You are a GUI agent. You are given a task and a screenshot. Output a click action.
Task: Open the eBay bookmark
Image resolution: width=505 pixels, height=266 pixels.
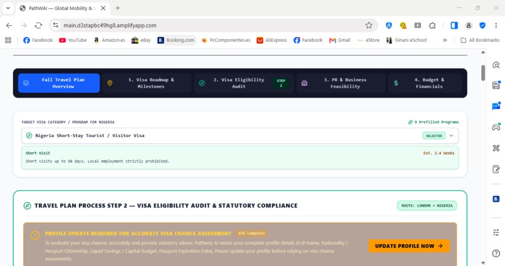pos(142,40)
